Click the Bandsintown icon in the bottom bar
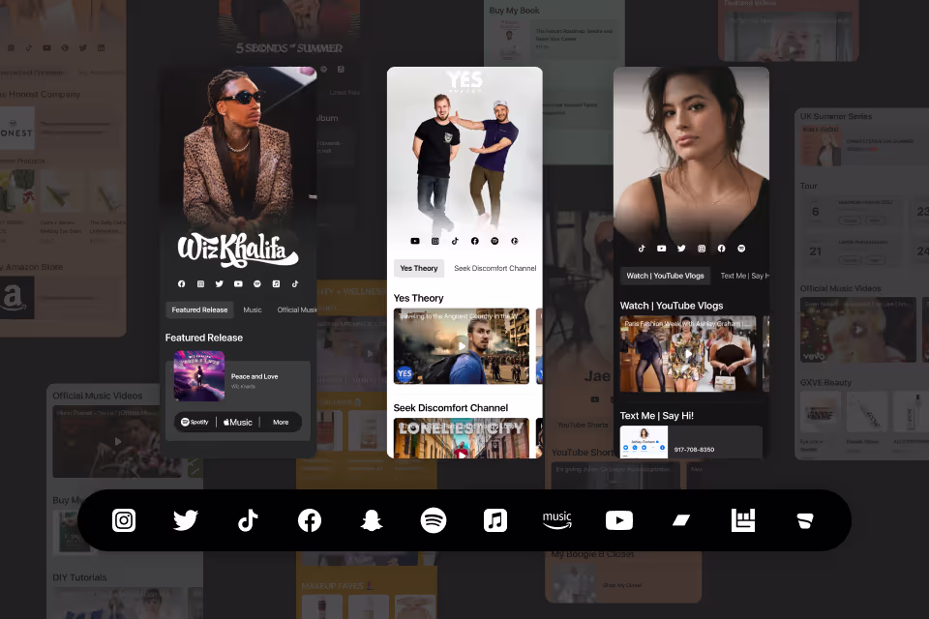Viewport: 929px width, 619px height. [743, 520]
